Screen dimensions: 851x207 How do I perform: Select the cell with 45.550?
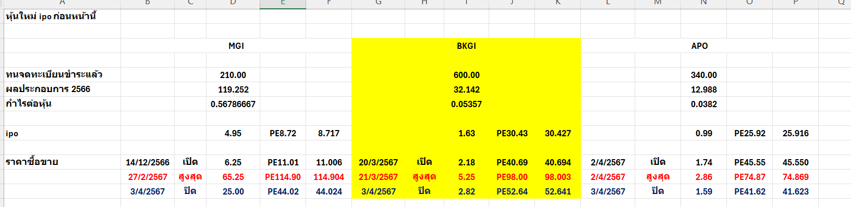[795, 162]
